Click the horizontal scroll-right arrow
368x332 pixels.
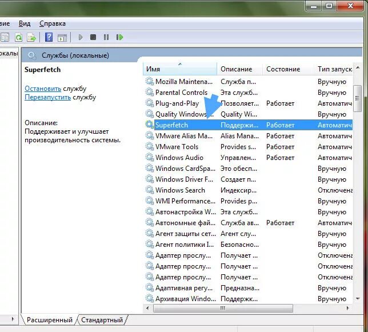pyautogui.click(x=348, y=308)
